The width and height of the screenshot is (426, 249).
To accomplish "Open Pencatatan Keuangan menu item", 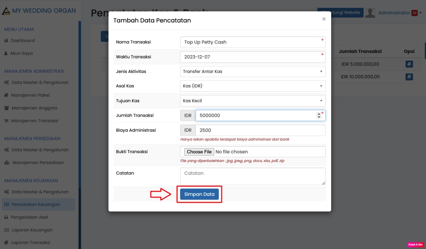I will [x=36, y=204].
